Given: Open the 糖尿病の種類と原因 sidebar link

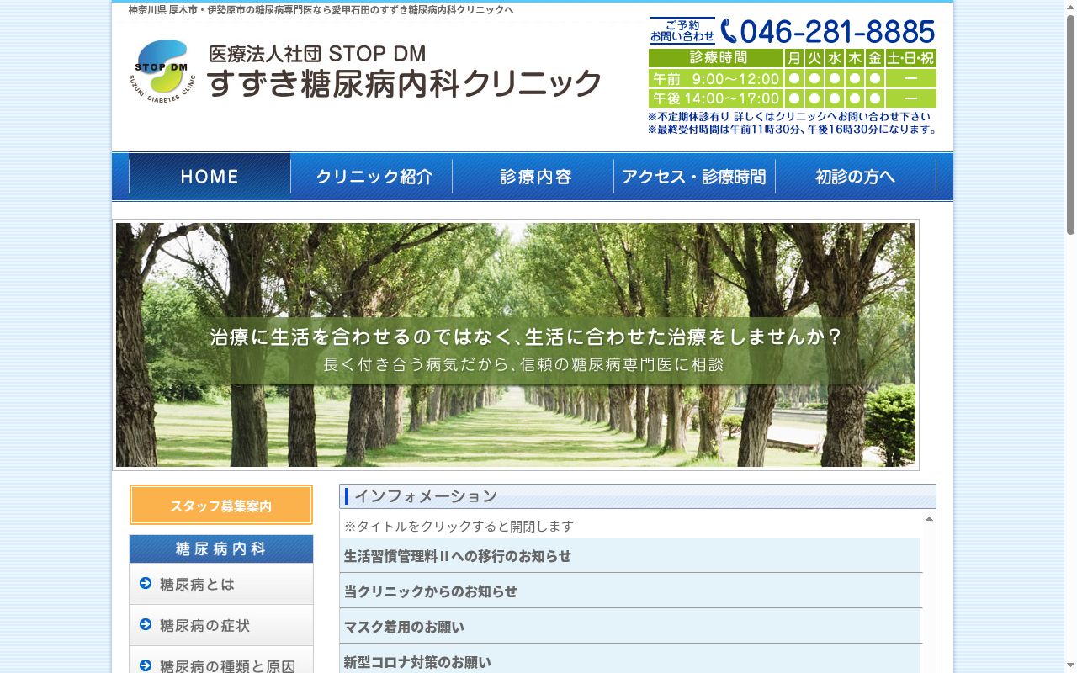Looking at the screenshot, I should point(221,661).
